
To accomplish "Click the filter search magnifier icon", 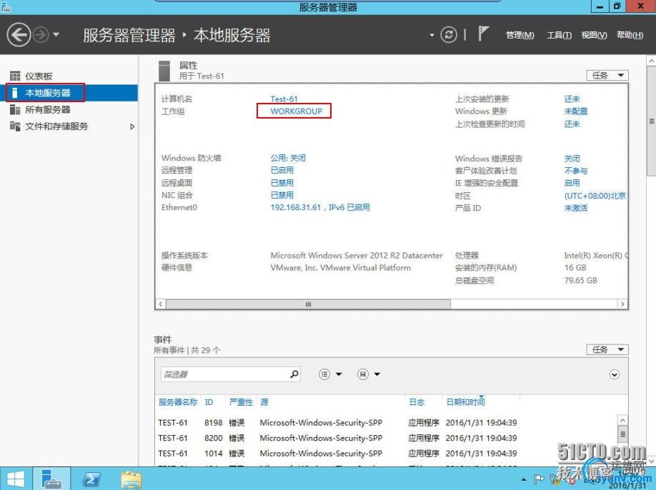I will tap(294, 374).
